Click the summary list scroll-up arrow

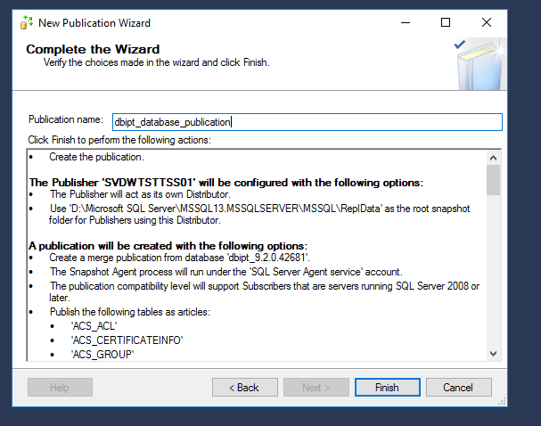pos(494,158)
